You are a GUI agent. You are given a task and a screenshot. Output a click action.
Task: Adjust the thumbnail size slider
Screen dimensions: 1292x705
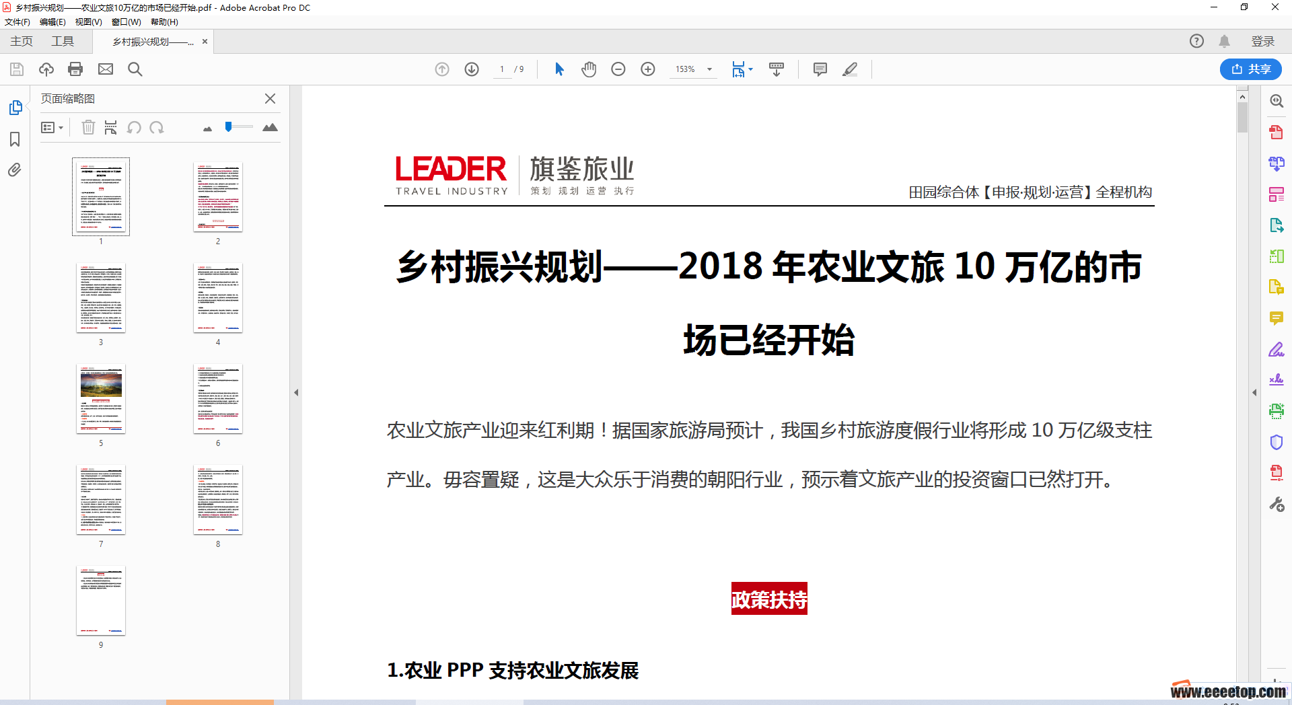pos(229,126)
